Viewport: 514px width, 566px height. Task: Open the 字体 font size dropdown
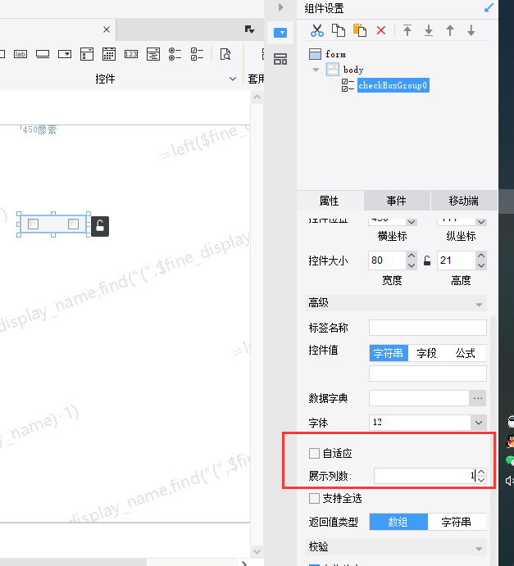click(479, 422)
